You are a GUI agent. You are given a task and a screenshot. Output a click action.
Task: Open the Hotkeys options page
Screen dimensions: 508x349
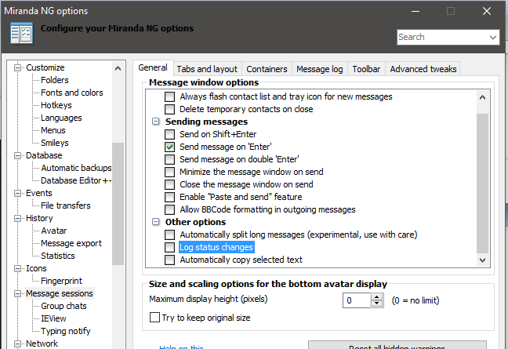pos(56,105)
